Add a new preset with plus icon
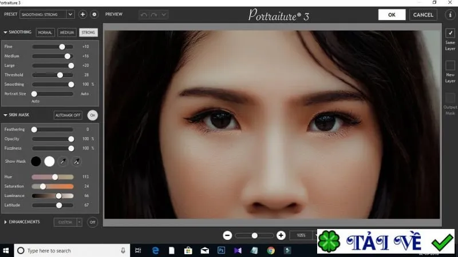 pyautogui.click(x=82, y=14)
